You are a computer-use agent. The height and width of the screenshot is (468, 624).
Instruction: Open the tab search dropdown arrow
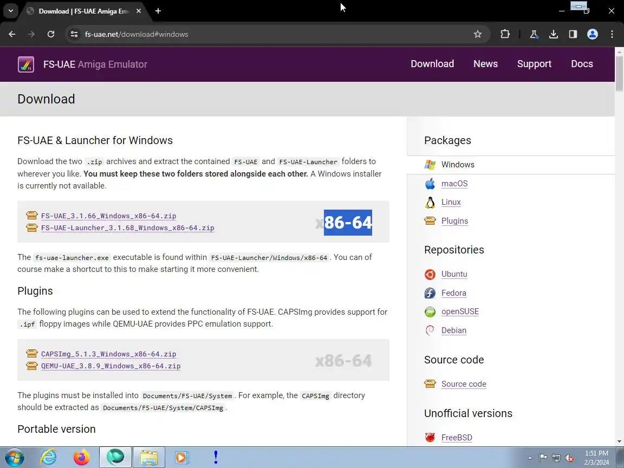(x=11, y=11)
